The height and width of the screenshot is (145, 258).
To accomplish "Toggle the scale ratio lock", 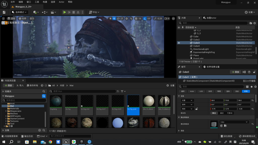I will 197,109.
